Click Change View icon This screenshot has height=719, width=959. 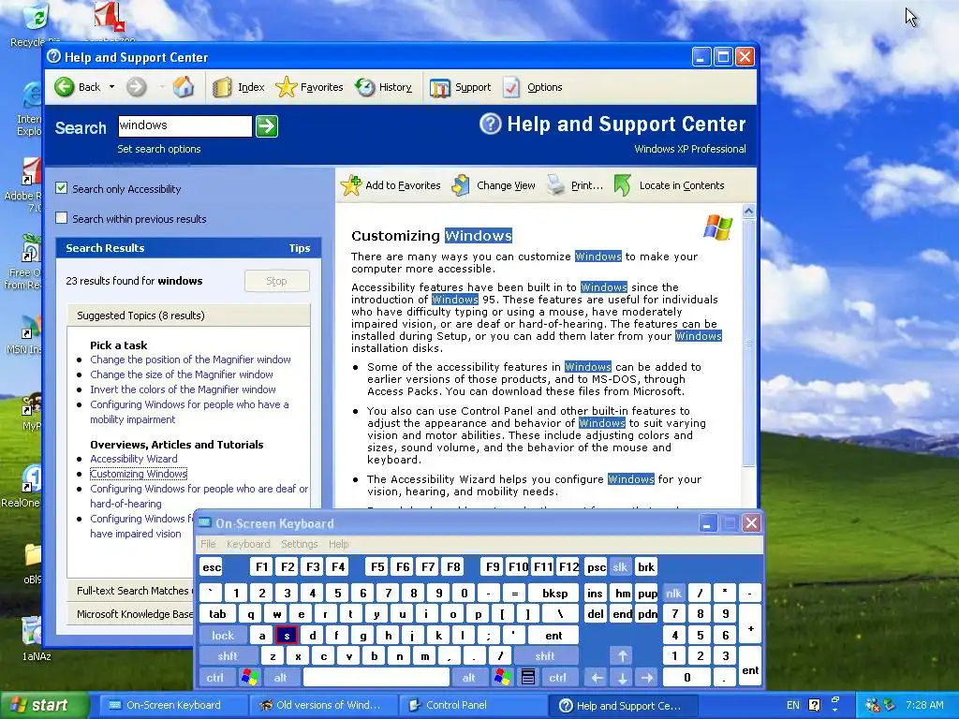coord(461,185)
